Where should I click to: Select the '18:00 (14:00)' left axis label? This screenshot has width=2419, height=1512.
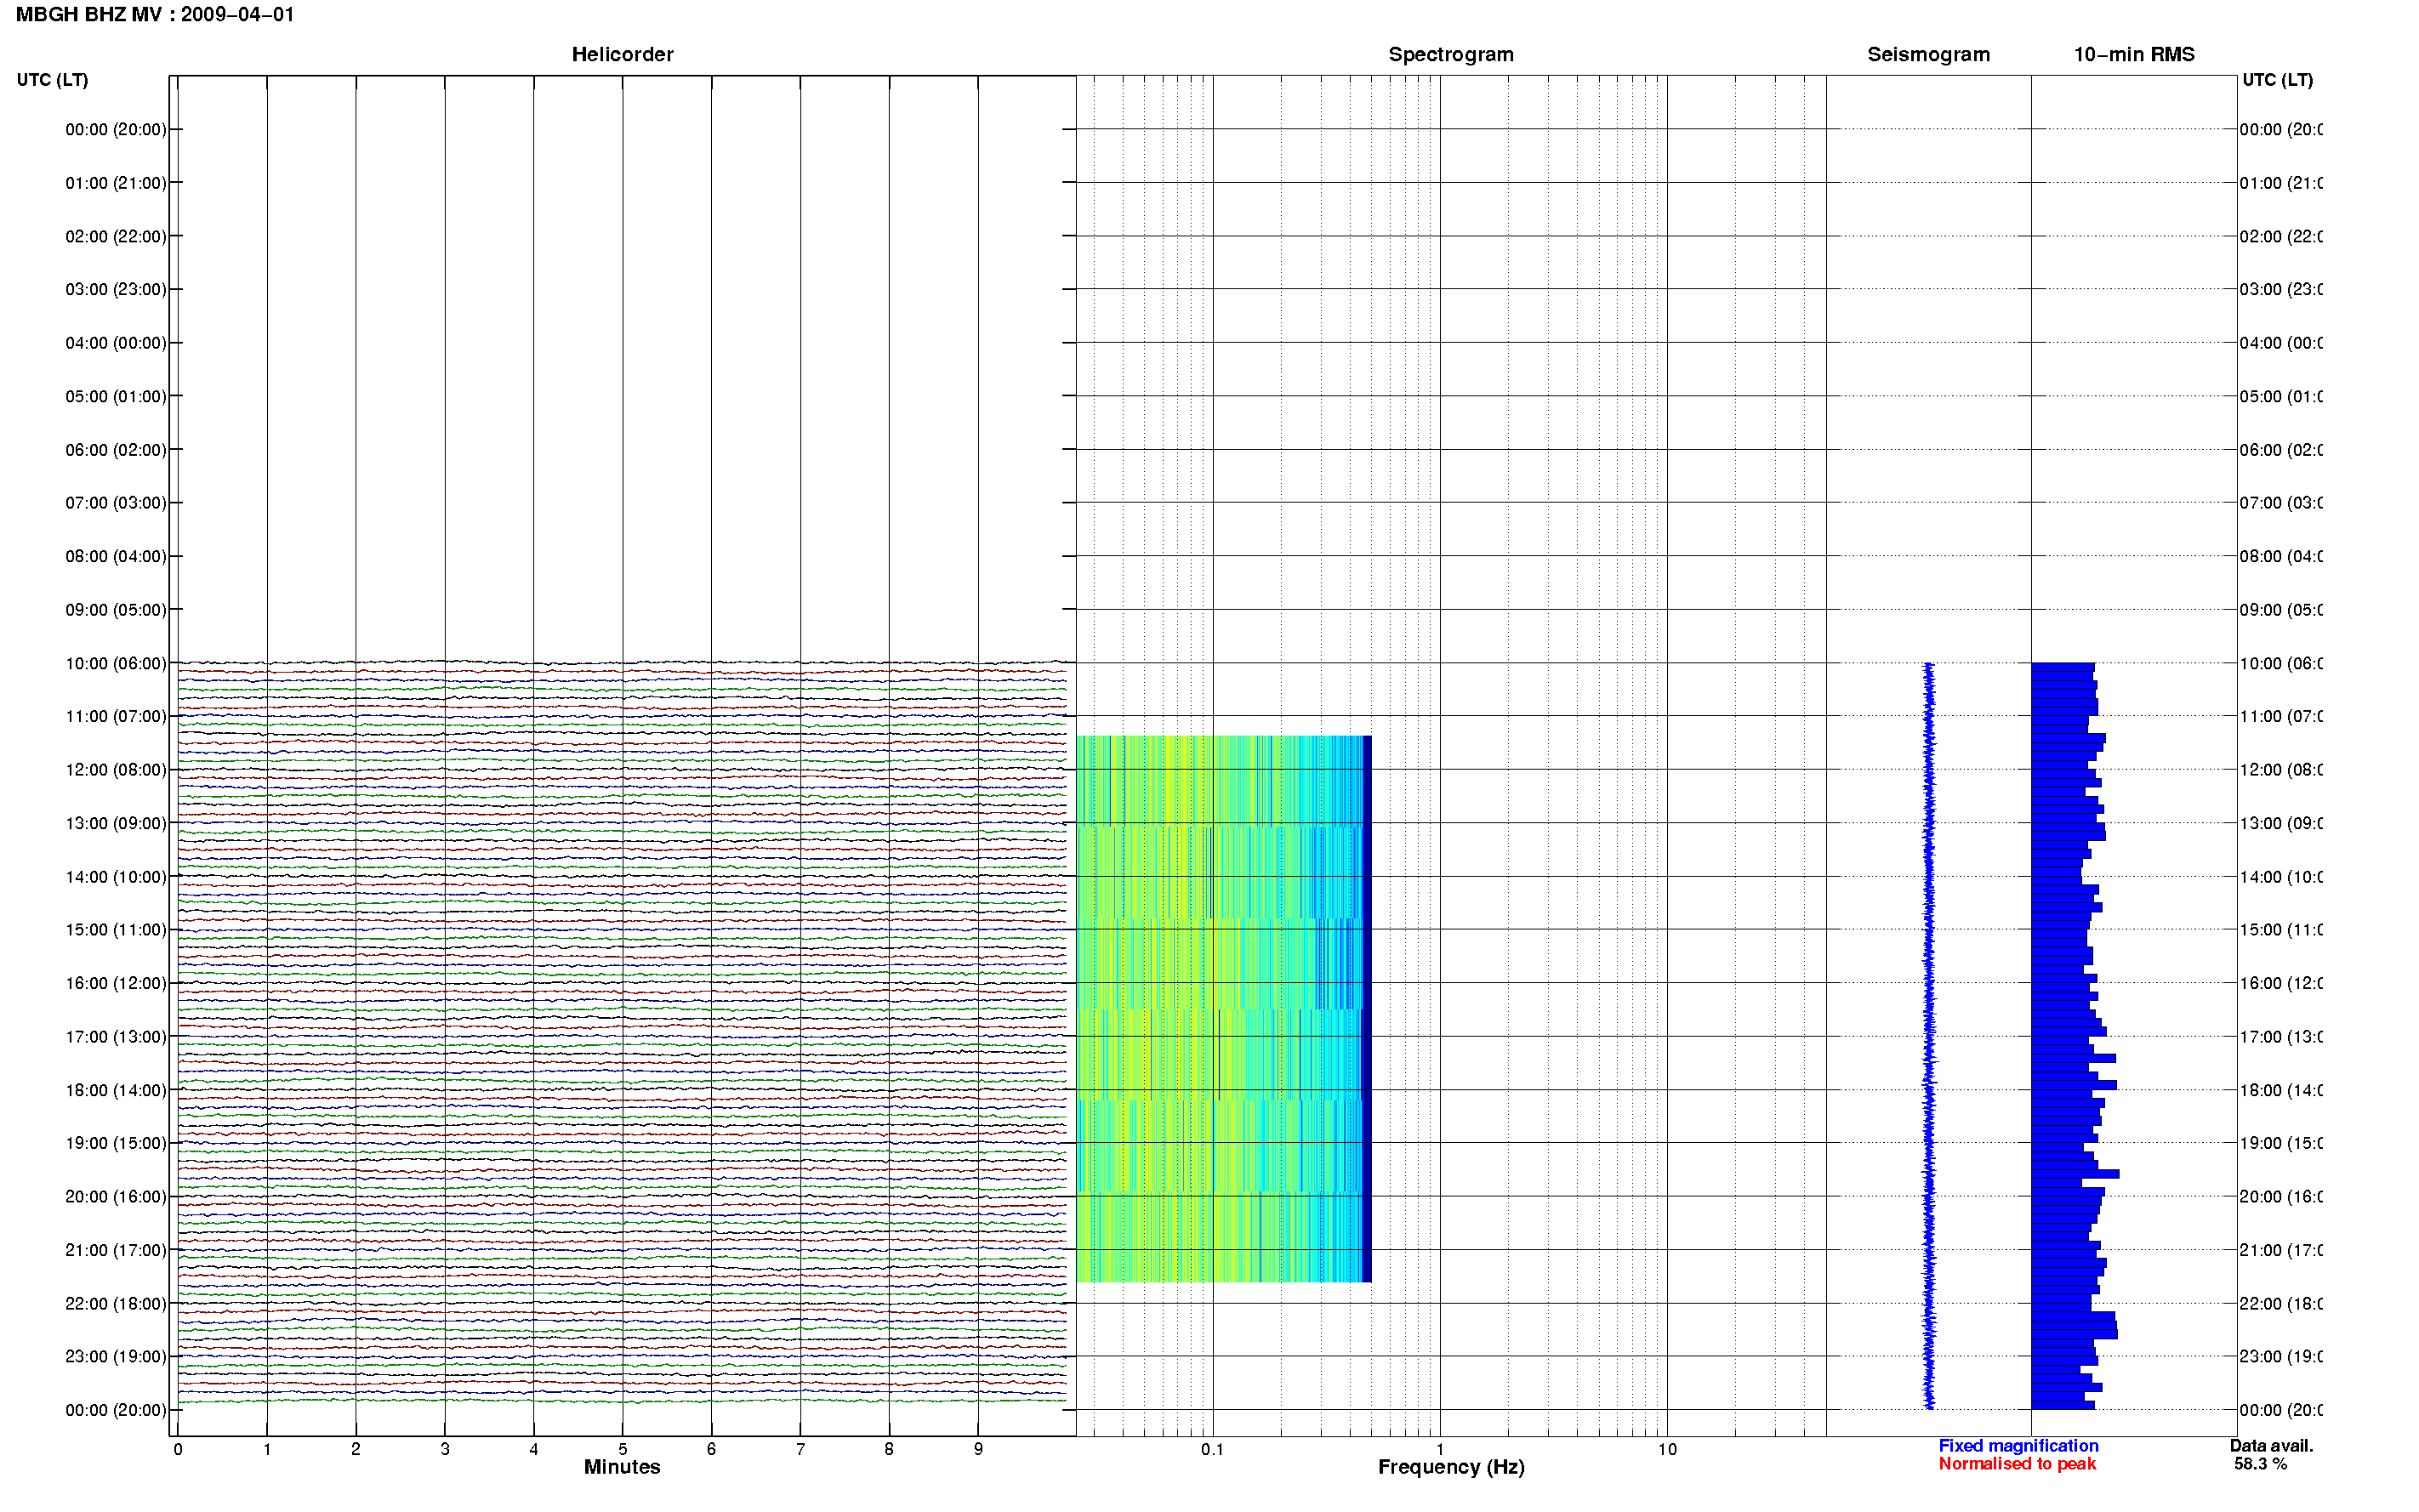coord(116,1091)
